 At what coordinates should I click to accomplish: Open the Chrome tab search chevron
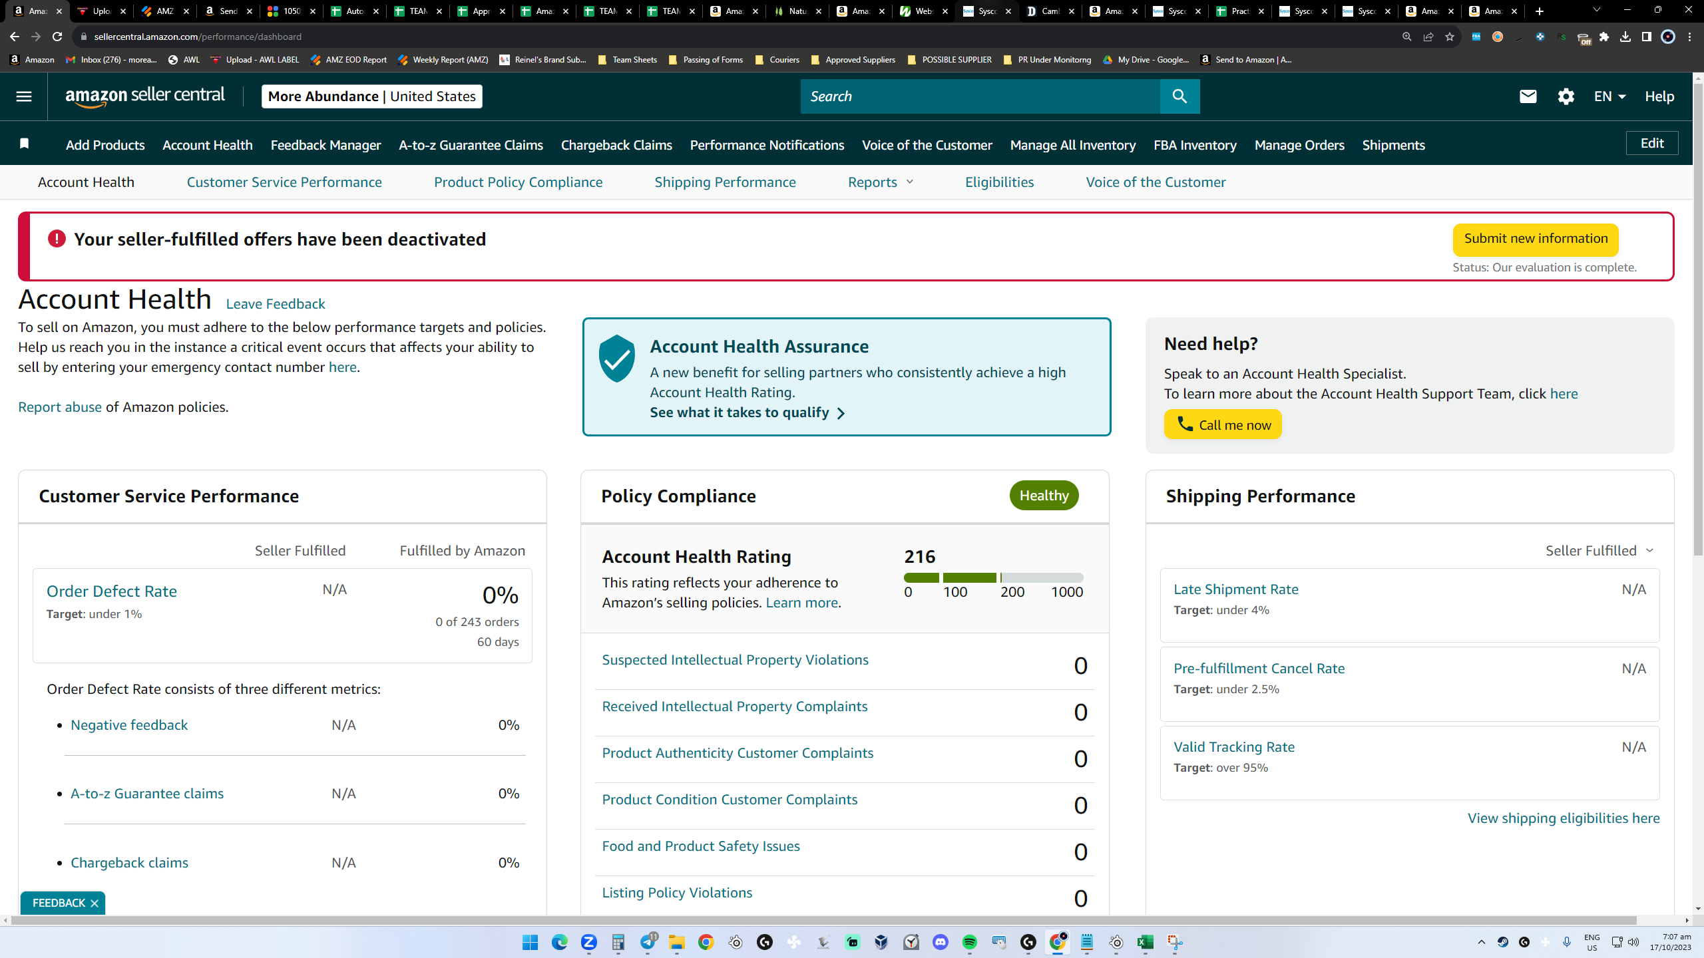1596,10
